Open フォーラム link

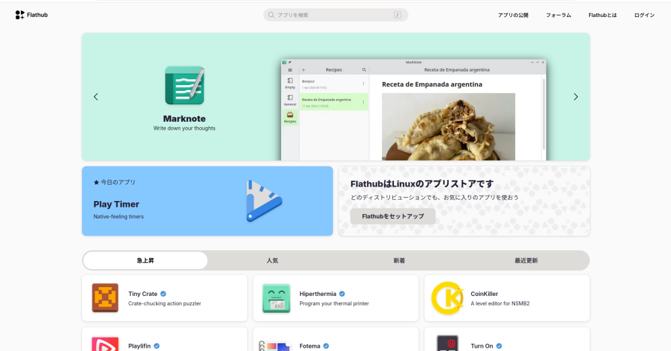pos(558,15)
